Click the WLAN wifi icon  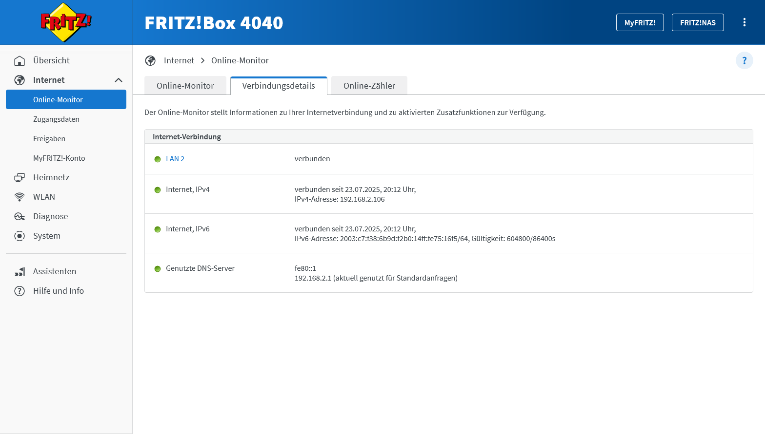20,197
